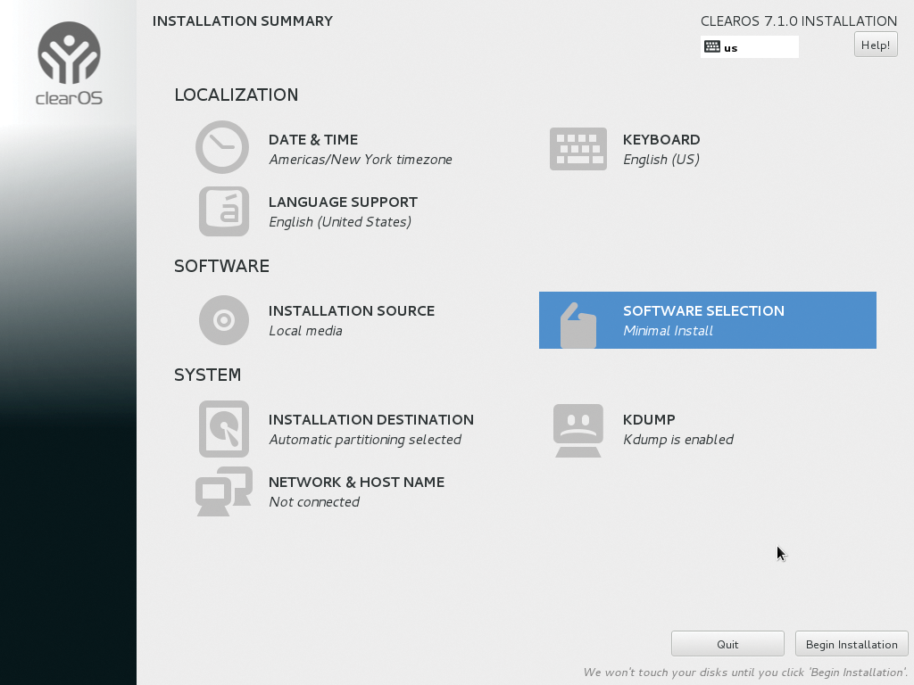Click the small keyboard icon beside 'us'
The height and width of the screenshot is (685, 914).
[711, 47]
